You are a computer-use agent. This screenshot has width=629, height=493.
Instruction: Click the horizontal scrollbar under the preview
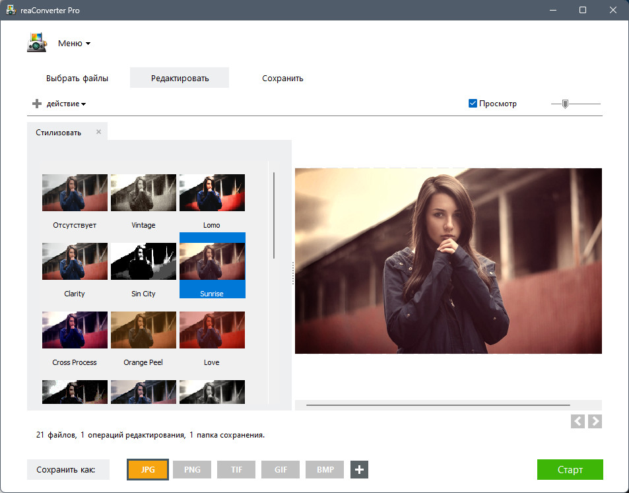[x=438, y=405]
